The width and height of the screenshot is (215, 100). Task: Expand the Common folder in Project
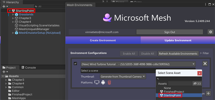click(6, 87)
